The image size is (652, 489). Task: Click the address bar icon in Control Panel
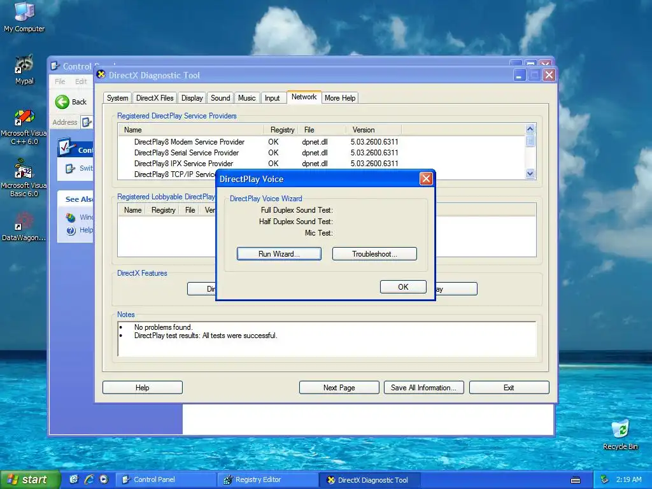coord(87,122)
